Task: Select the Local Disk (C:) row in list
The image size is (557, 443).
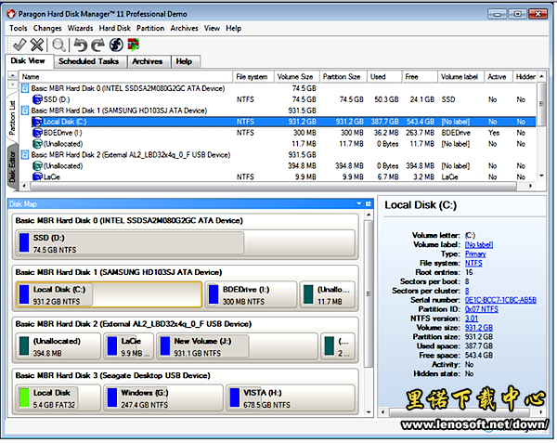Action: [x=283, y=122]
